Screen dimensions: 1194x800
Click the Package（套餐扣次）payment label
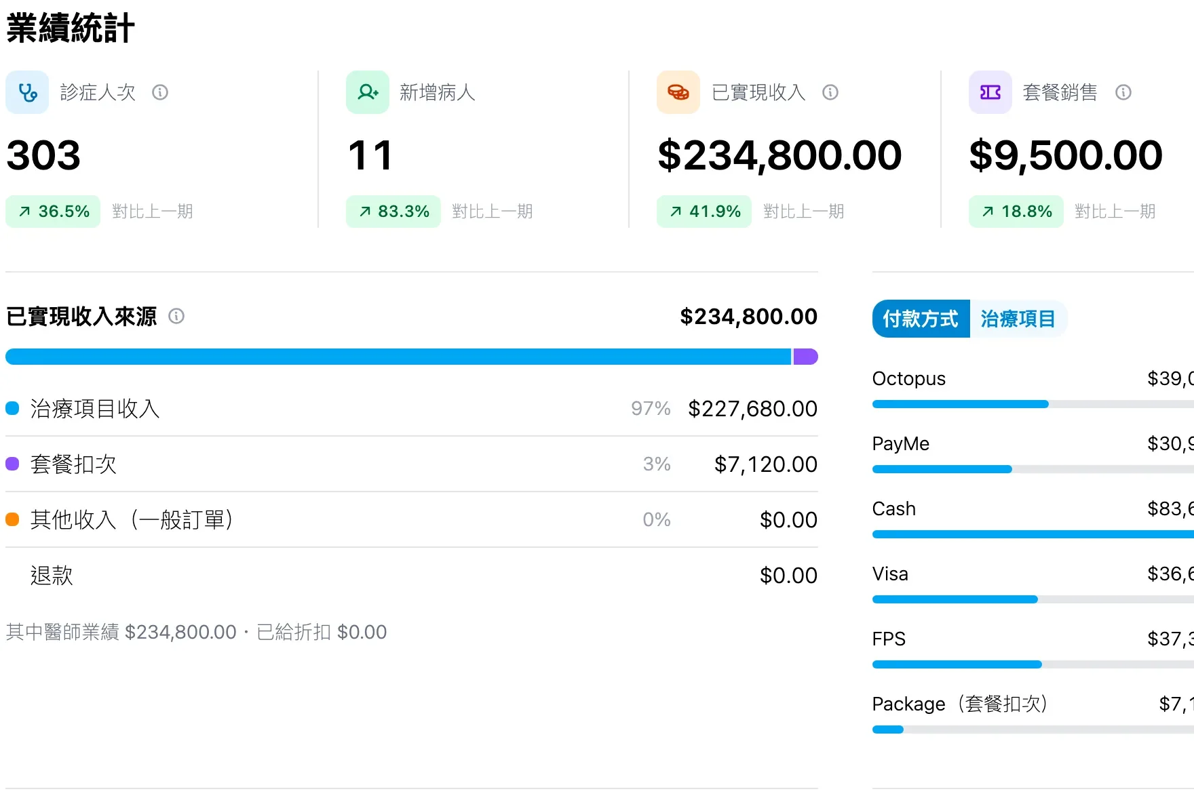point(961,704)
